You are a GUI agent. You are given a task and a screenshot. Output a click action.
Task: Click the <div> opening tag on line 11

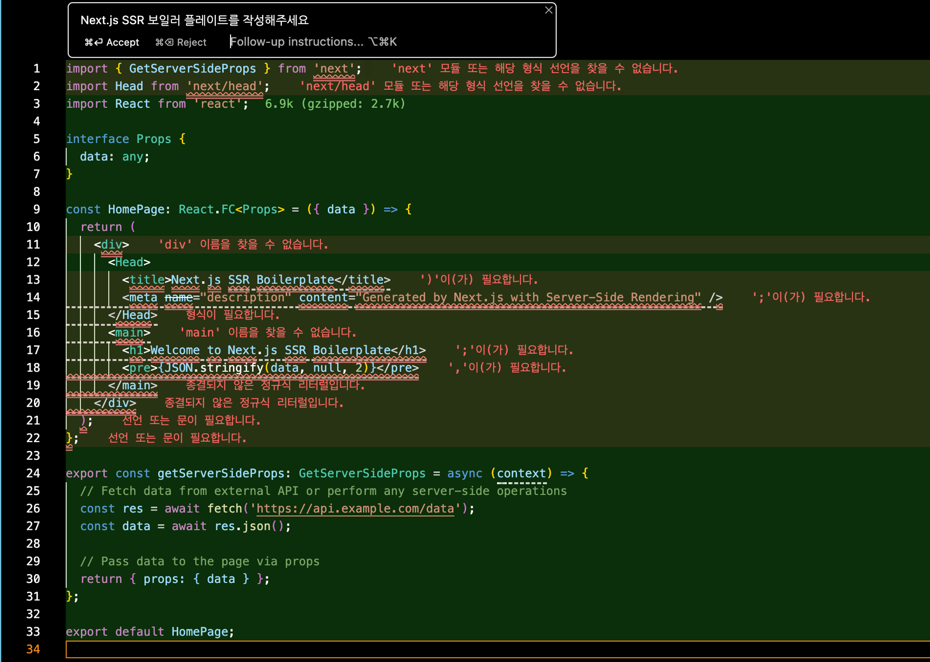(112, 245)
